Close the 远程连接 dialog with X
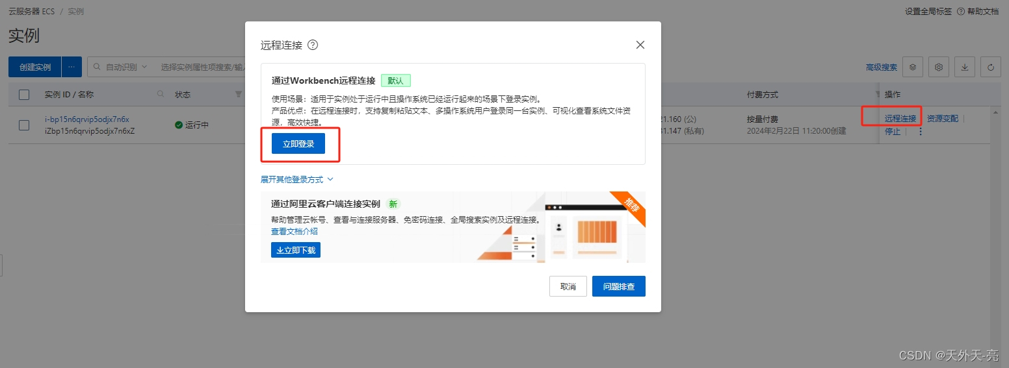Viewport: 1009px width, 368px height. (640, 45)
